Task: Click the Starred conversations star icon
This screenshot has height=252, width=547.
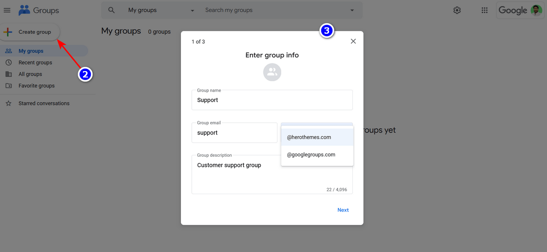Action: coord(8,103)
